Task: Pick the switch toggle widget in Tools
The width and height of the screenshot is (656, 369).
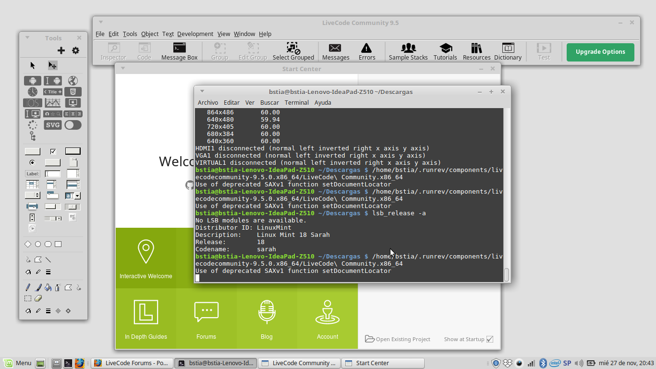Action: tap(73, 125)
